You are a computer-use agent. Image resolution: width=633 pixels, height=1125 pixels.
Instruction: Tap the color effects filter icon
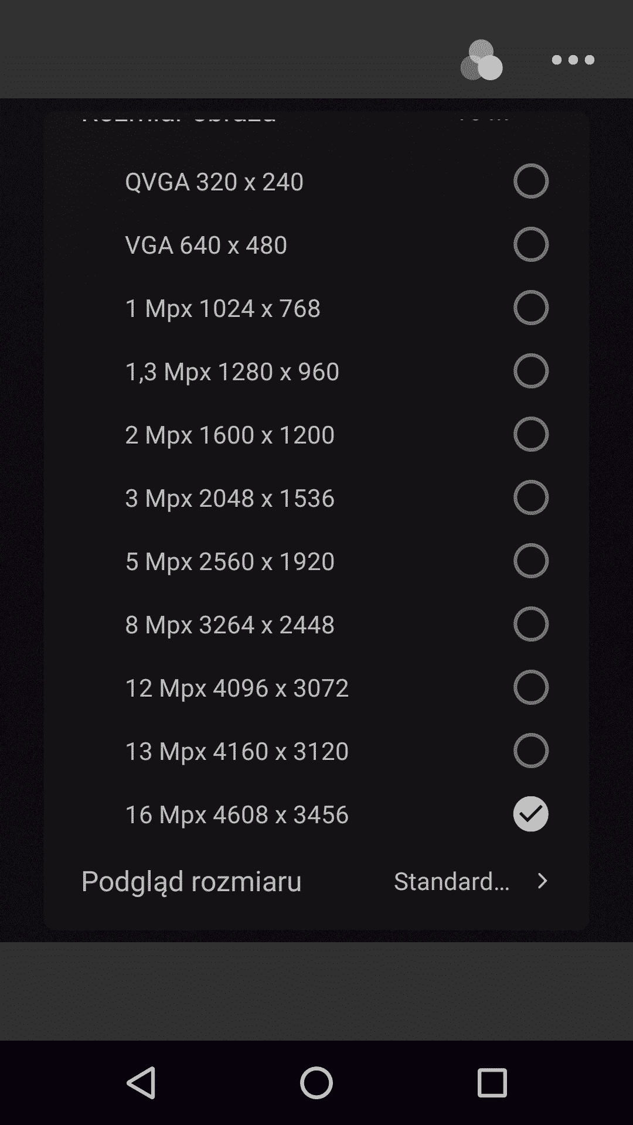pos(482,60)
